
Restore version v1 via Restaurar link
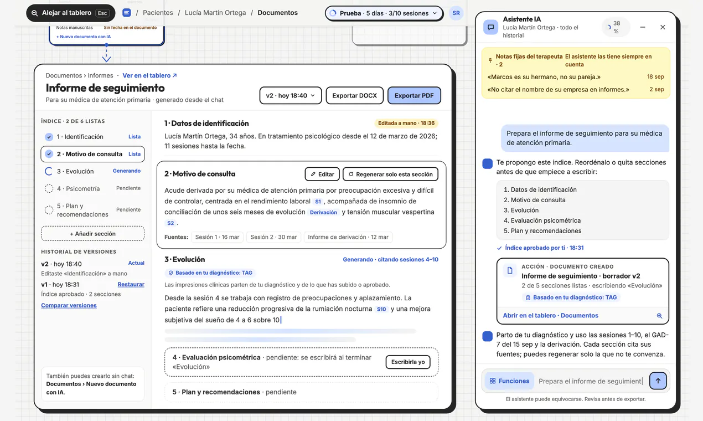pyautogui.click(x=131, y=285)
